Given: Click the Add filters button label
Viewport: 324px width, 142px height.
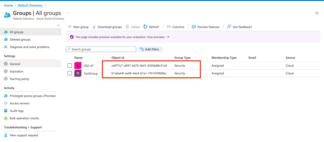Looking at the screenshot, I should [x=152, y=49].
